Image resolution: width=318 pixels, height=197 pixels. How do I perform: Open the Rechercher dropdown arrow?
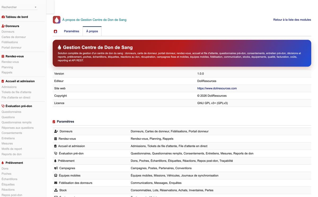tap(36, 7)
